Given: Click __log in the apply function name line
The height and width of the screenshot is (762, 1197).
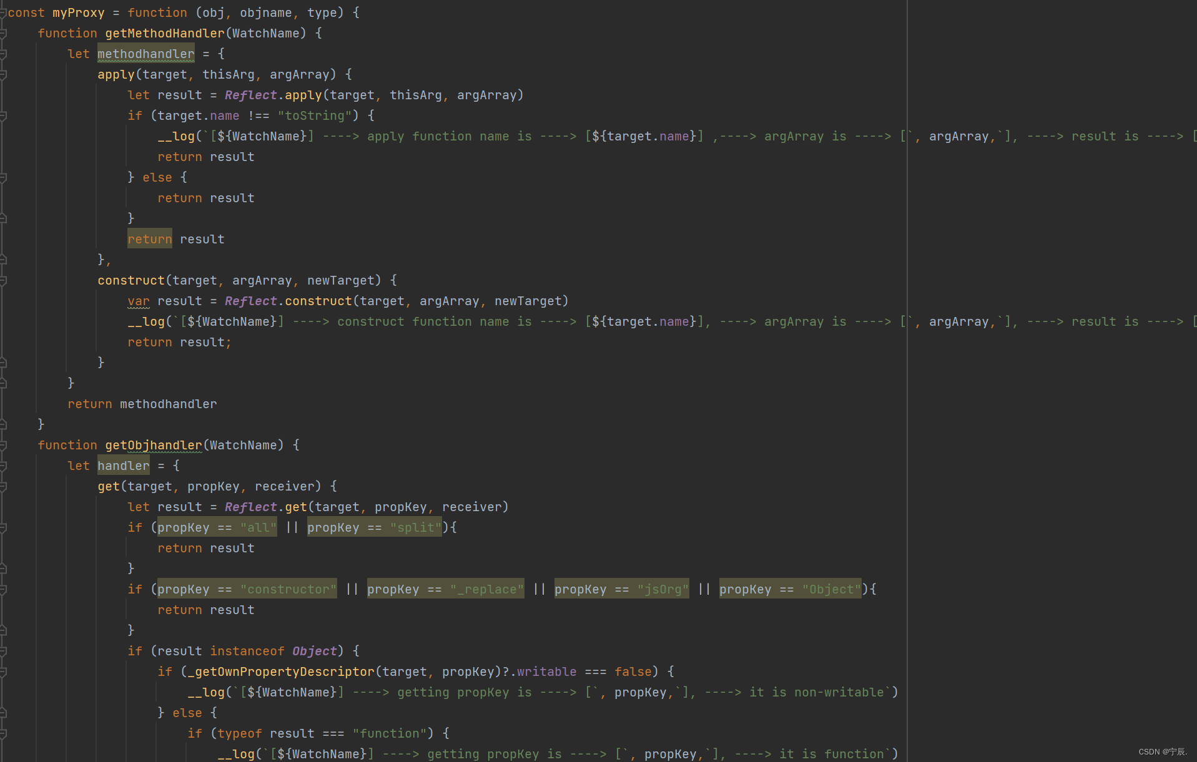Looking at the screenshot, I should click(x=176, y=136).
